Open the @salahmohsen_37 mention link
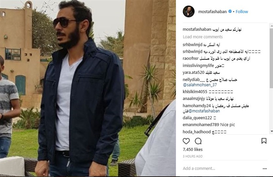 pyautogui.click(x=200, y=85)
